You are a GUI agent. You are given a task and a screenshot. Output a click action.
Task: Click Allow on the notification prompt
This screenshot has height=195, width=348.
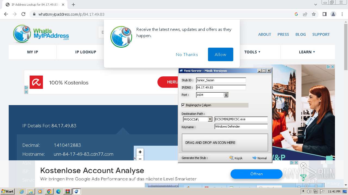pyautogui.click(x=220, y=54)
